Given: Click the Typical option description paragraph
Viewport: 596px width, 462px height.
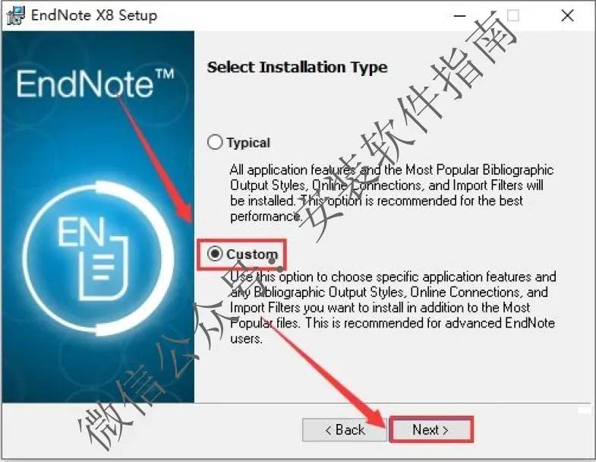Looking at the screenshot, I should pos(392,193).
